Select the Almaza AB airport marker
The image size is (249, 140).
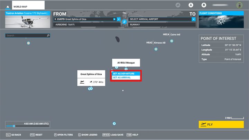pyautogui.click(x=156, y=49)
